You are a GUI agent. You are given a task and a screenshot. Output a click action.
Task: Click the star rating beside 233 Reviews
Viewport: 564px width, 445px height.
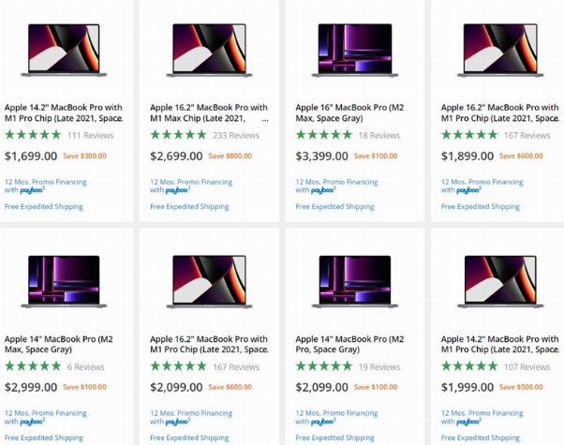pos(178,136)
